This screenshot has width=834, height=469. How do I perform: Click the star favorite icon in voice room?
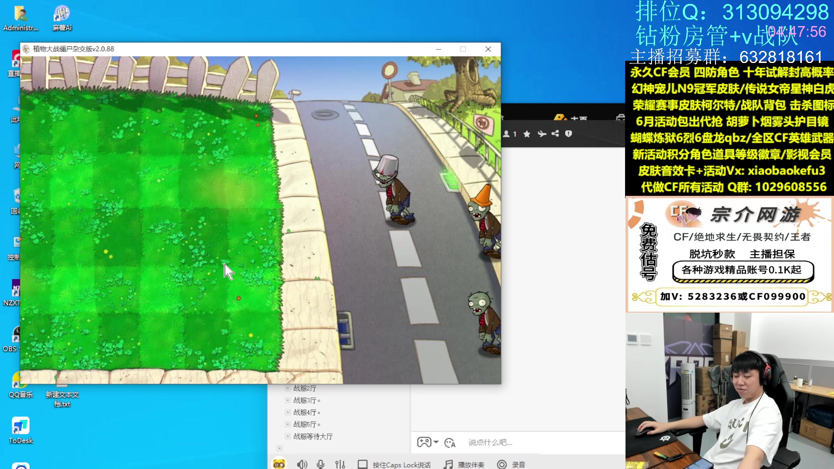(527, 134)
